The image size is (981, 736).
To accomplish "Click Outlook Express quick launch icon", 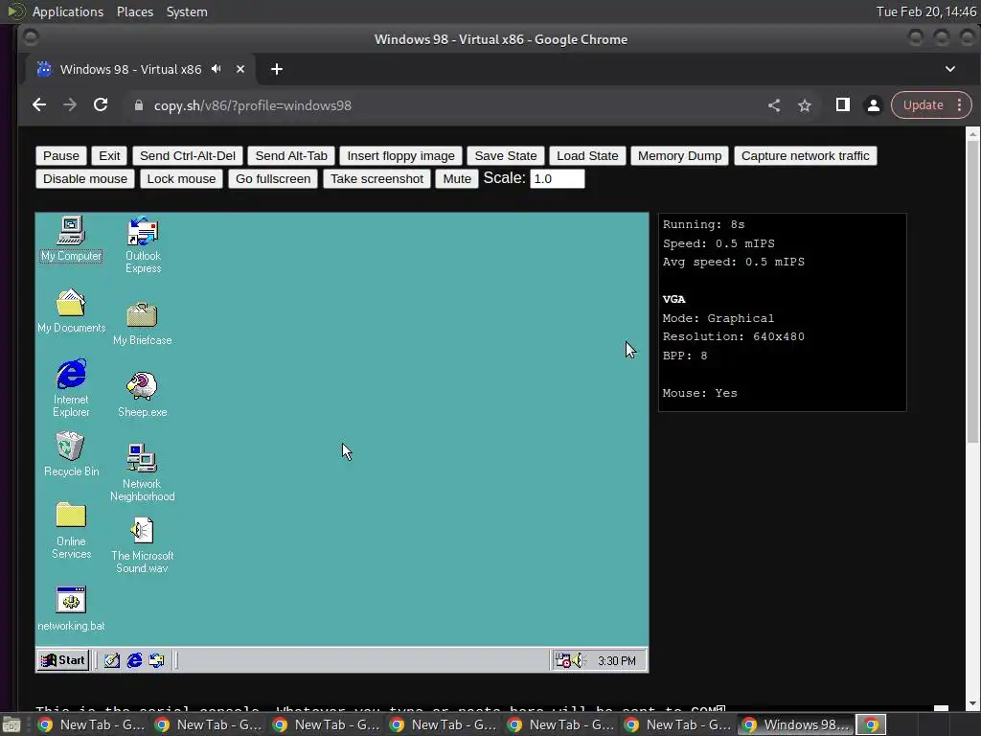I will tap(156, 660).
